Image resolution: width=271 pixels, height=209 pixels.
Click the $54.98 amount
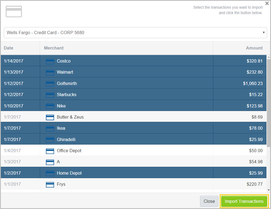coord(256,162)
